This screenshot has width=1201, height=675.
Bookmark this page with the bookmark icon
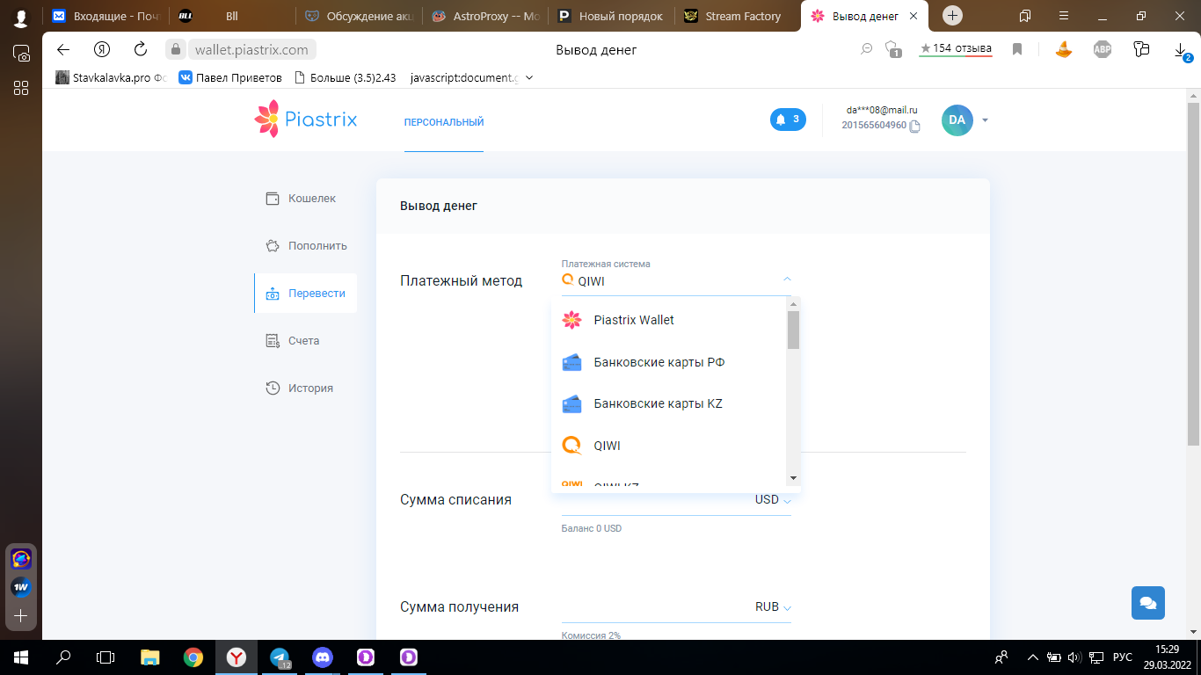tap(1017, 49)
